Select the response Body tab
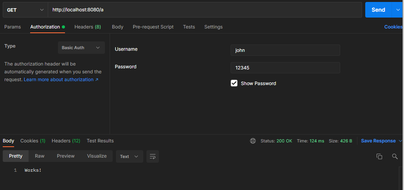Screen dimensions: 404x190 tap(8, 141)
